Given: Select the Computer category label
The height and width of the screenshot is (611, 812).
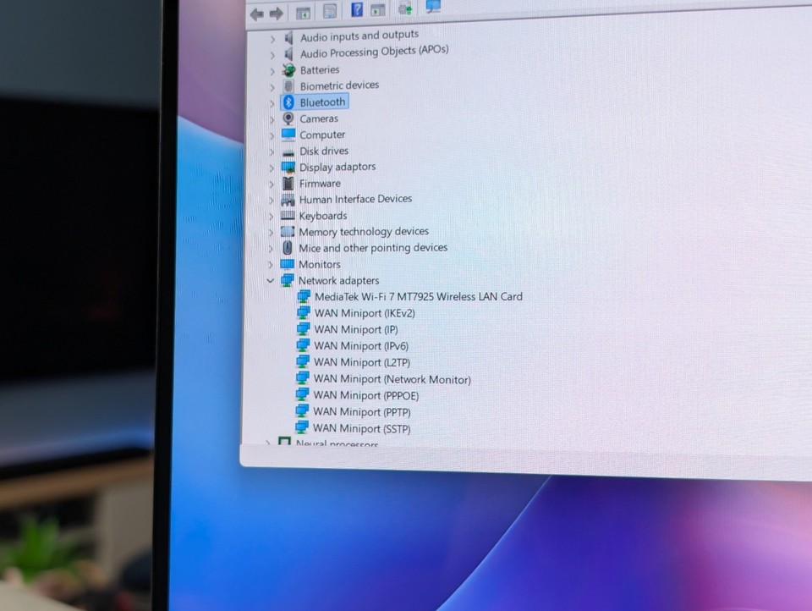Looking at the screenshot, I should coord(322,135).
